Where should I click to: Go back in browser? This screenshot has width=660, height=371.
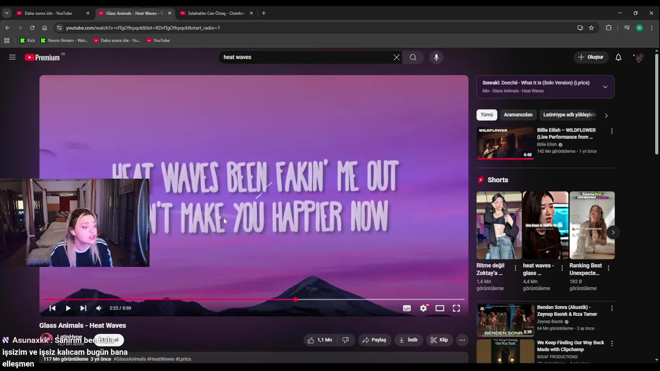pyautogui.click(x=7, y=28)
